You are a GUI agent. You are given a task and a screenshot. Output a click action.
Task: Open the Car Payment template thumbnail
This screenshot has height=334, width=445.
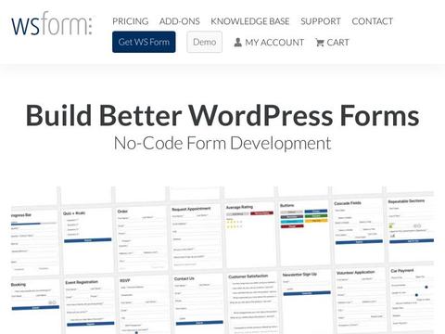(x=412, y=300)
